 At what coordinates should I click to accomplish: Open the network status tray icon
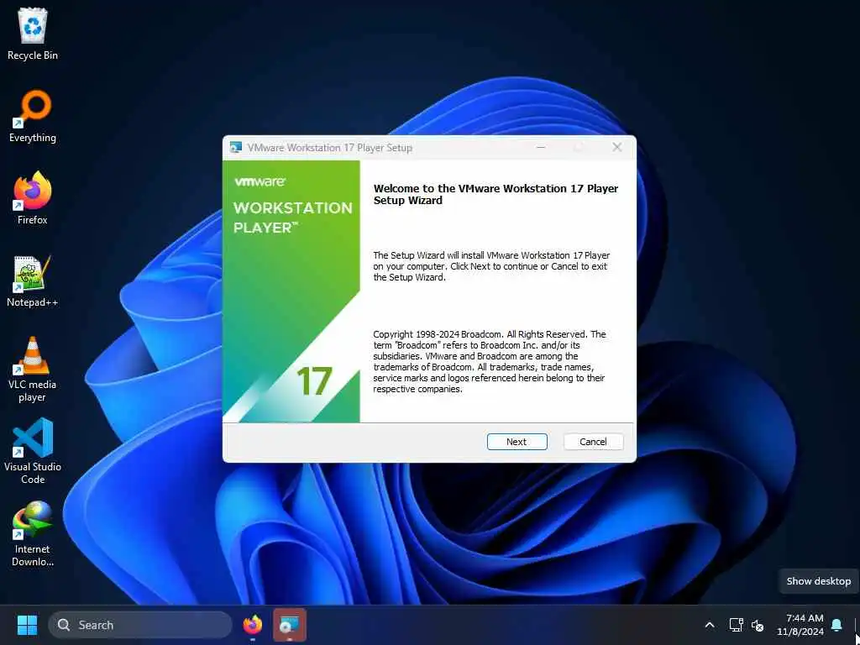pyautogui.click(x=736, y=625)
